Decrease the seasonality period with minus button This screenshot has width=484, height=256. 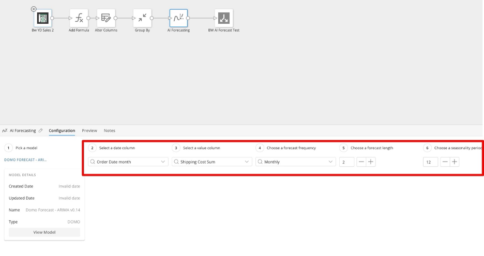pyautogui.click(x=445, y=162)
